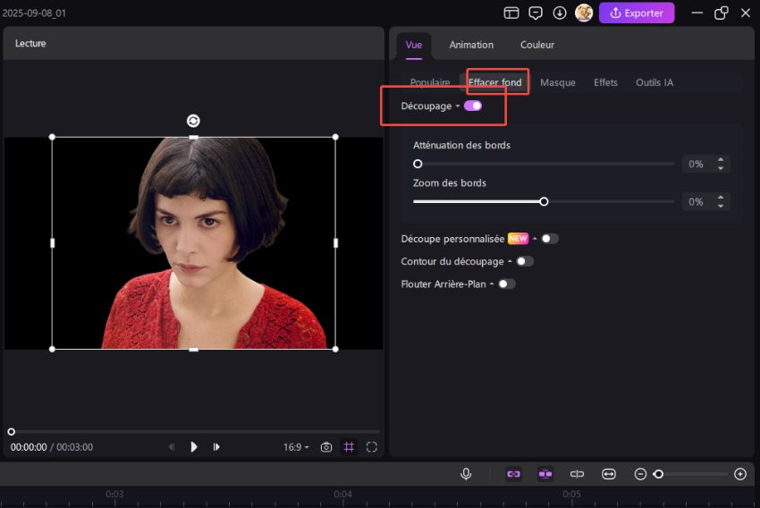Decrease Zoom des bords with down arrow
The width and height of the screenshot is (760, 508).
[x=721, y=206]
